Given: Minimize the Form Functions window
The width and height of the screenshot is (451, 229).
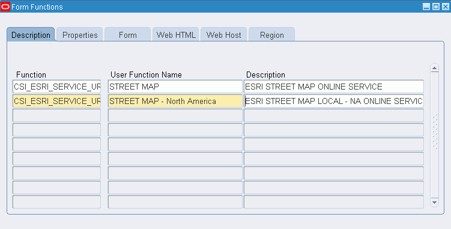Looking at the screenshot, I should [426, 7].
